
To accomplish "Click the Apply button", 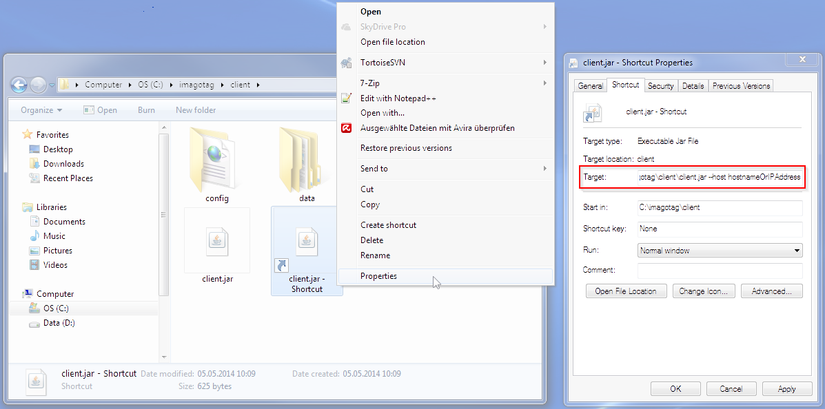I will coord(786,389).
